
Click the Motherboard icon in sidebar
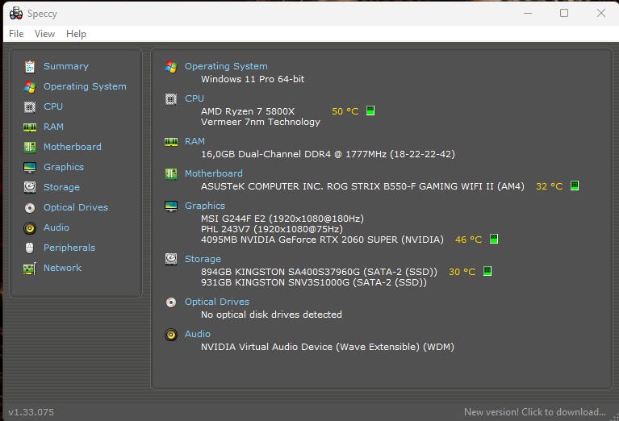(x=30, y=147)
